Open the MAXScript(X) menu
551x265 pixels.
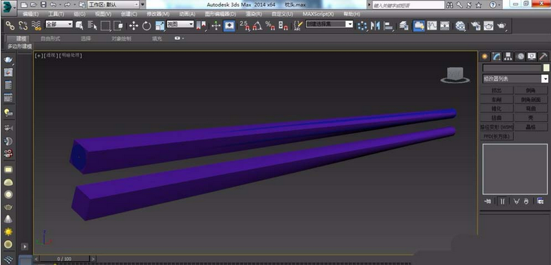coord(318,14)
